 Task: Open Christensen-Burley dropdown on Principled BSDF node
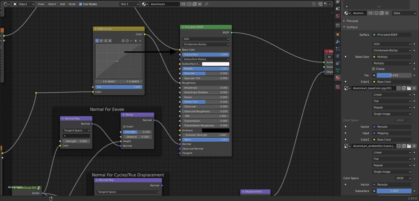pos(206,44)
